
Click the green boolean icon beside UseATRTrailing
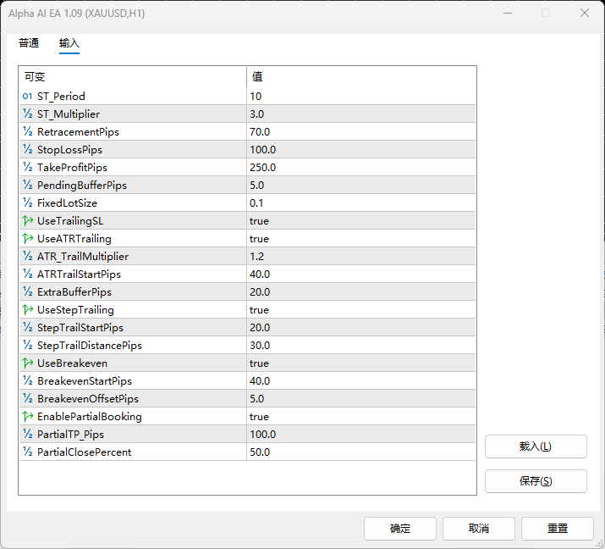point(27,238)
